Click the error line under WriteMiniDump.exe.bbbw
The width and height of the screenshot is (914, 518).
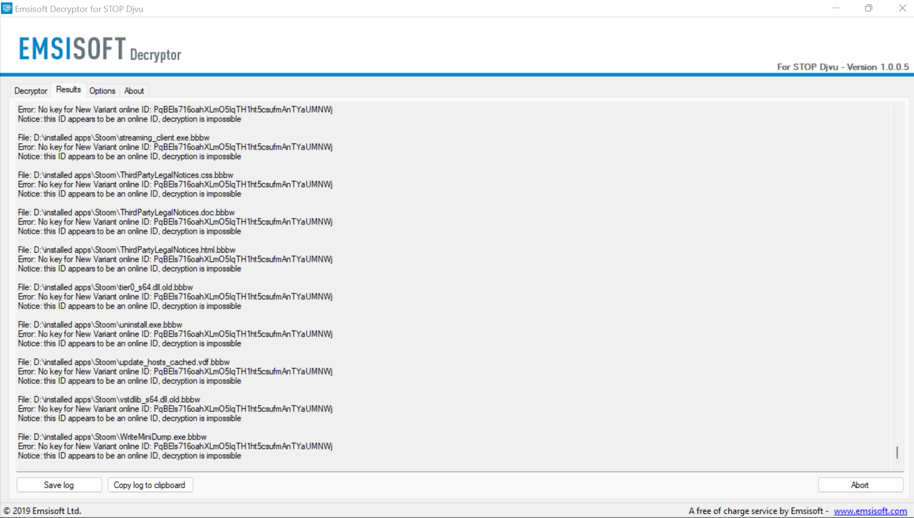click(x=175, y=447)
